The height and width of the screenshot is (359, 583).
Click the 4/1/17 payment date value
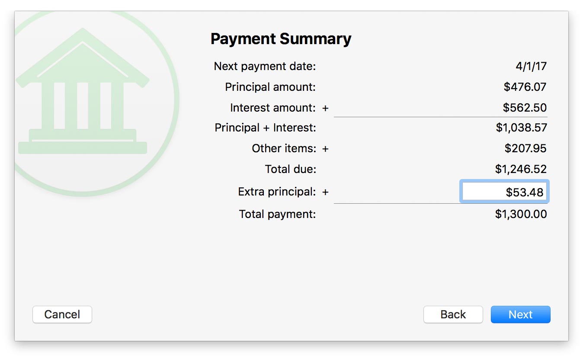(531, 67)
